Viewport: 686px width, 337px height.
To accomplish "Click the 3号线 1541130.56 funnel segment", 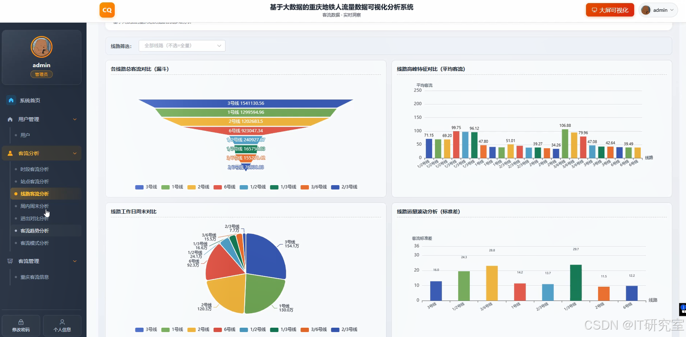I will click(246, 104).
